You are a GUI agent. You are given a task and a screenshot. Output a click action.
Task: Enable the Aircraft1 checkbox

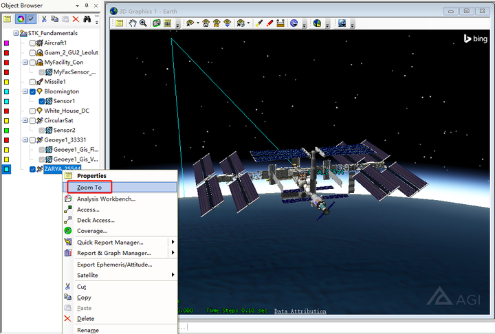click(32, 43)
